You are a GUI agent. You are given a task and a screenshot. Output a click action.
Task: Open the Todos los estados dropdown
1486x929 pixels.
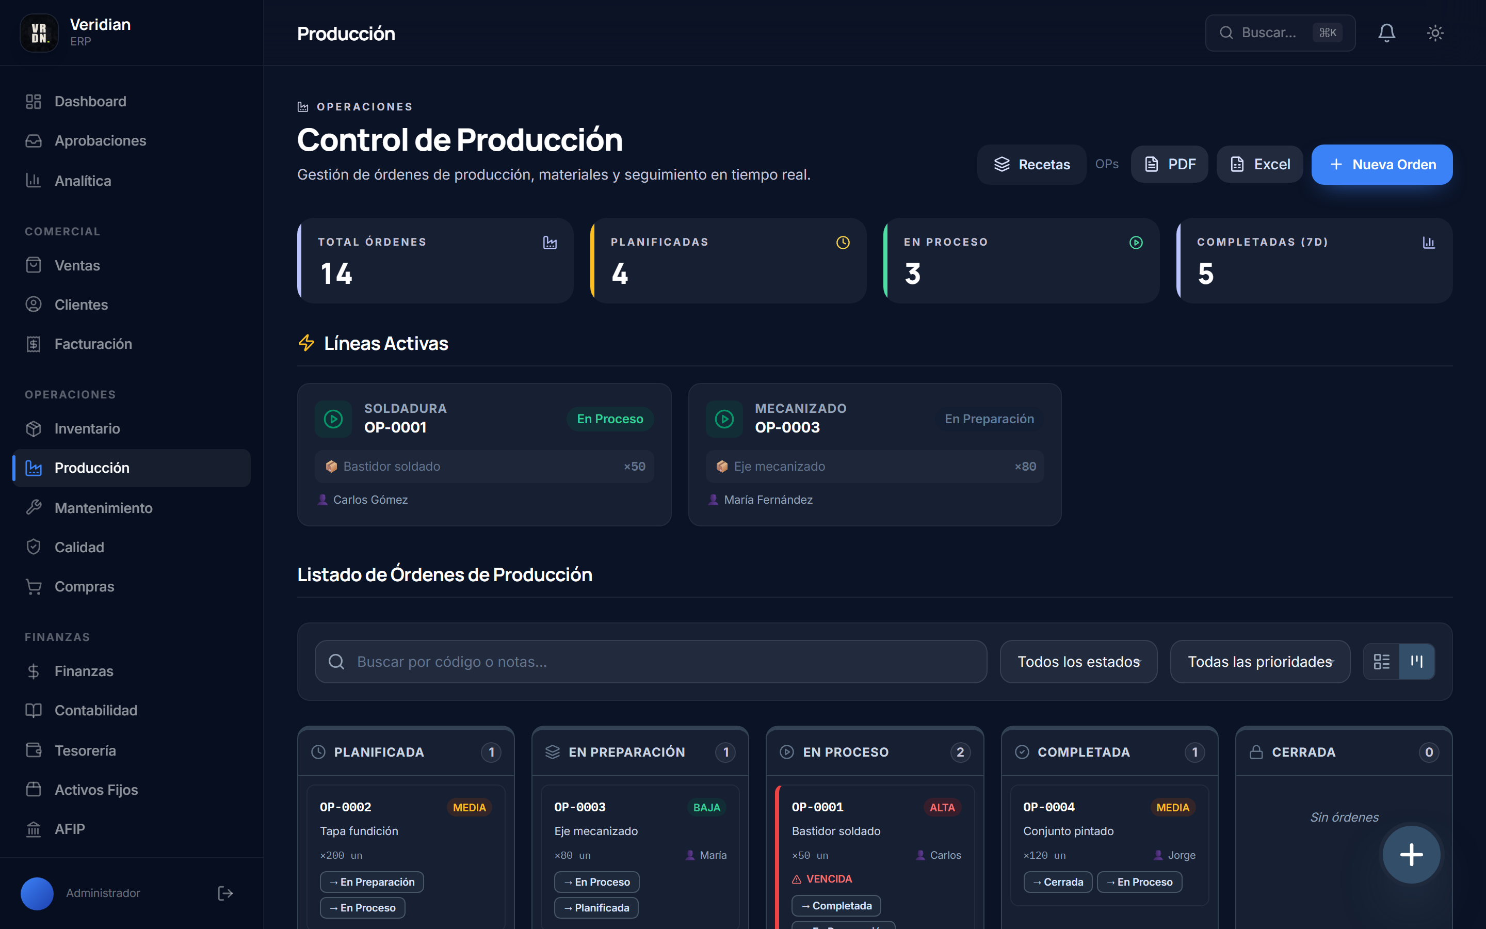pyautogui.click(x=1078, y=662)
